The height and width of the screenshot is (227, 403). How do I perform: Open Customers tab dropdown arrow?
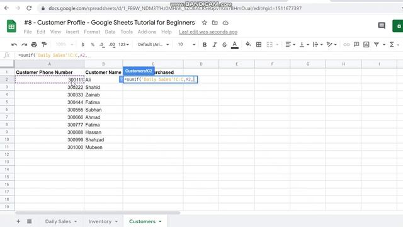coord(160,221)
